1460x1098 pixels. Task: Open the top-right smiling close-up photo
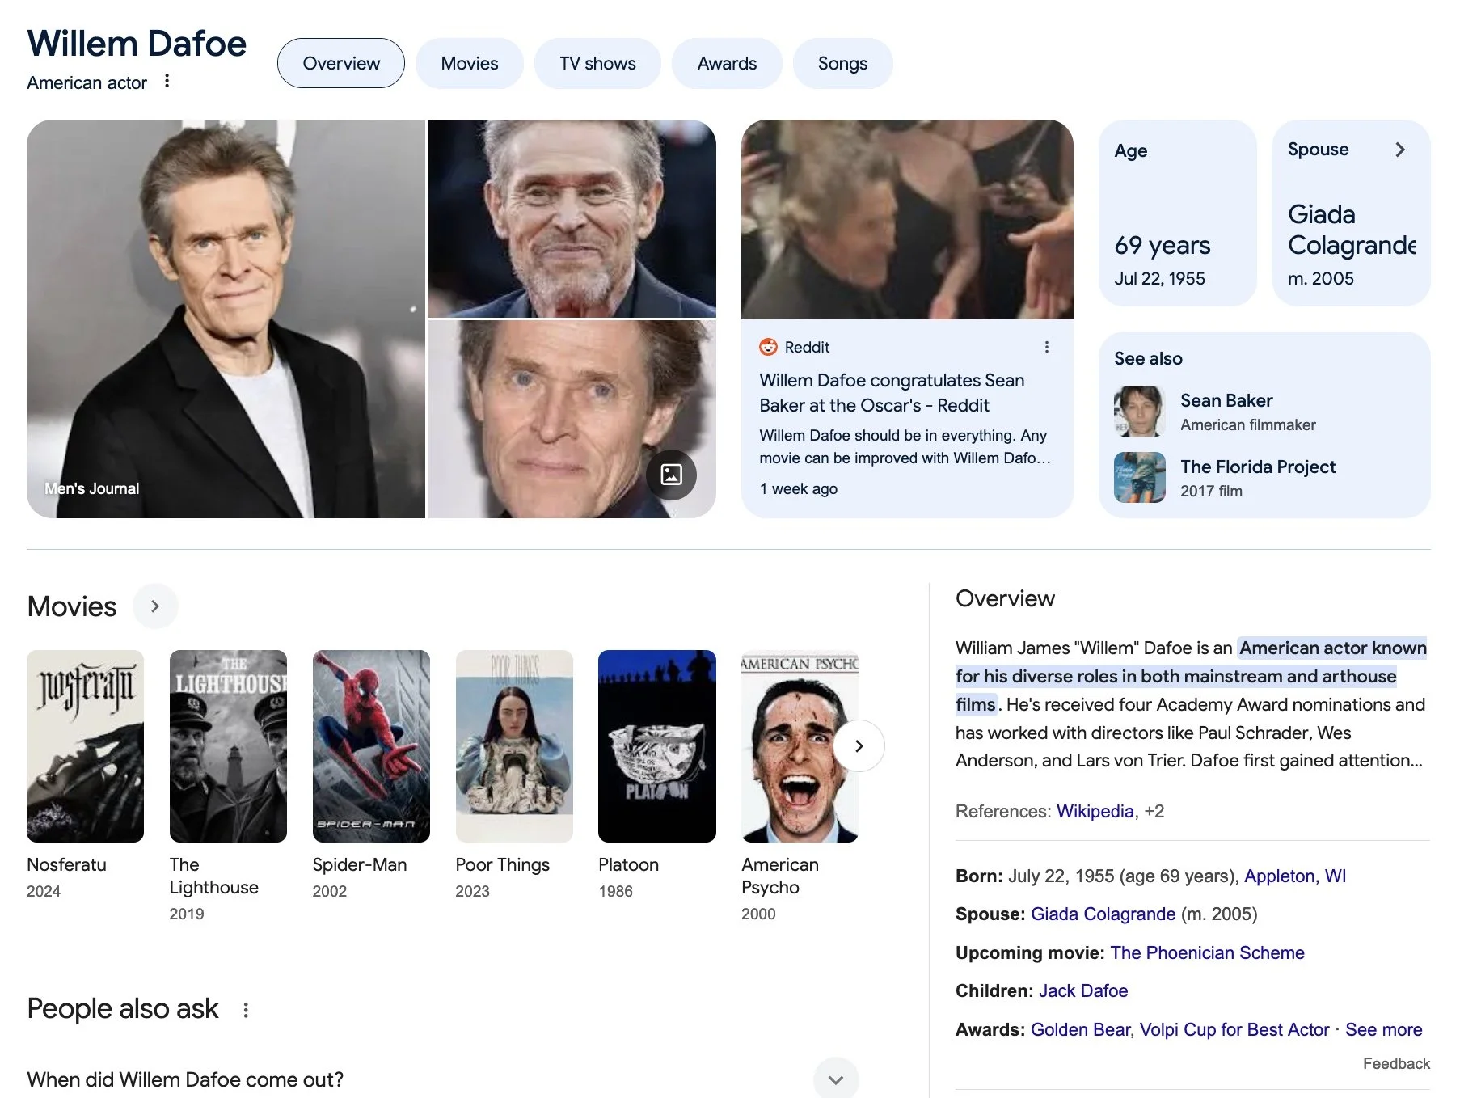pos(572,218)
